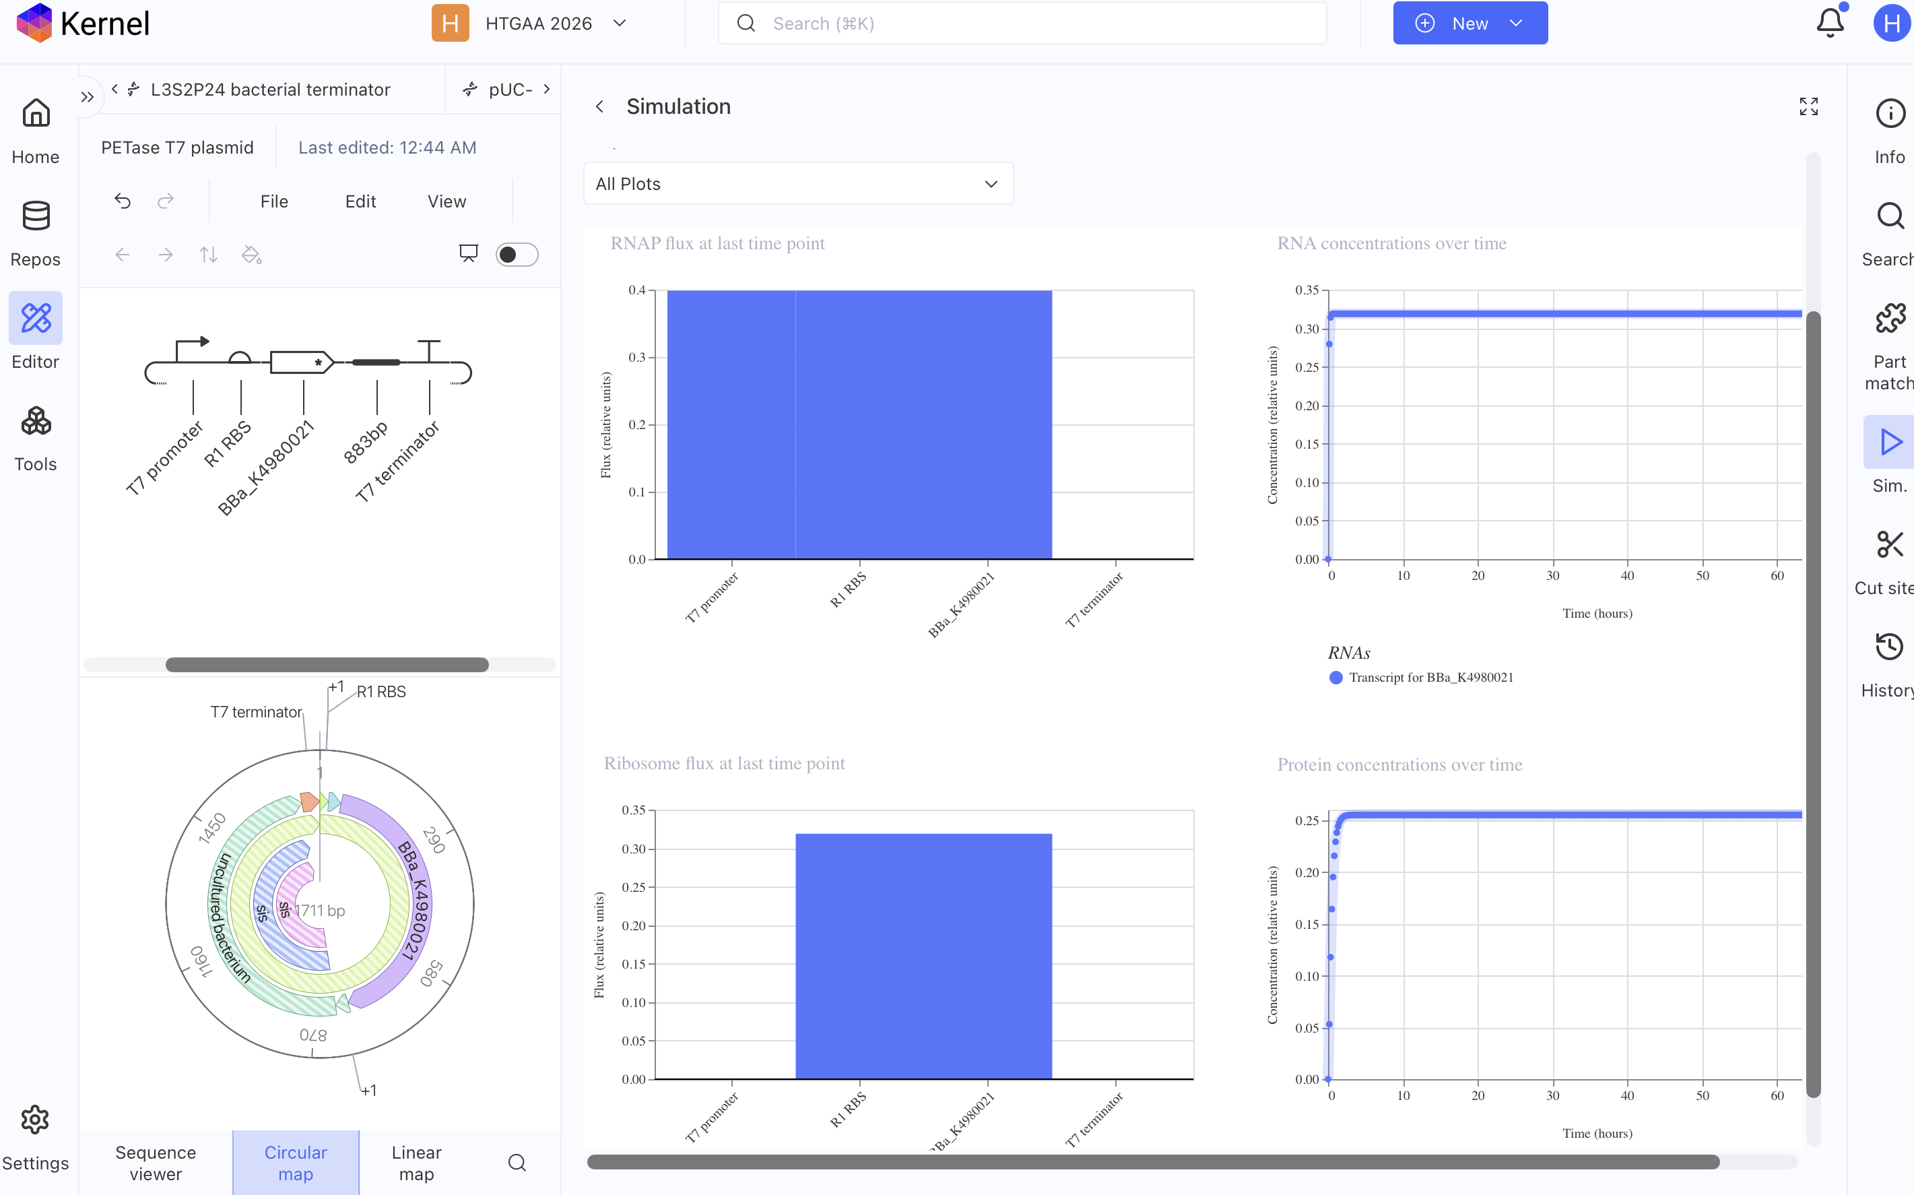This screenshot has height=1195, width=1914.
Task: Open the Info panel icon
Action: pyautogui.click(x=1890, y=114)
